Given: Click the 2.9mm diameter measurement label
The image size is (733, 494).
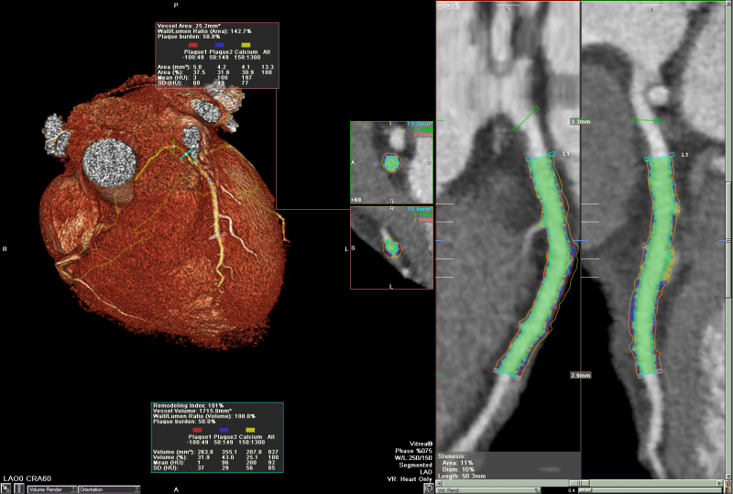Looking at the screenshot, I should (x=581, y=376).
